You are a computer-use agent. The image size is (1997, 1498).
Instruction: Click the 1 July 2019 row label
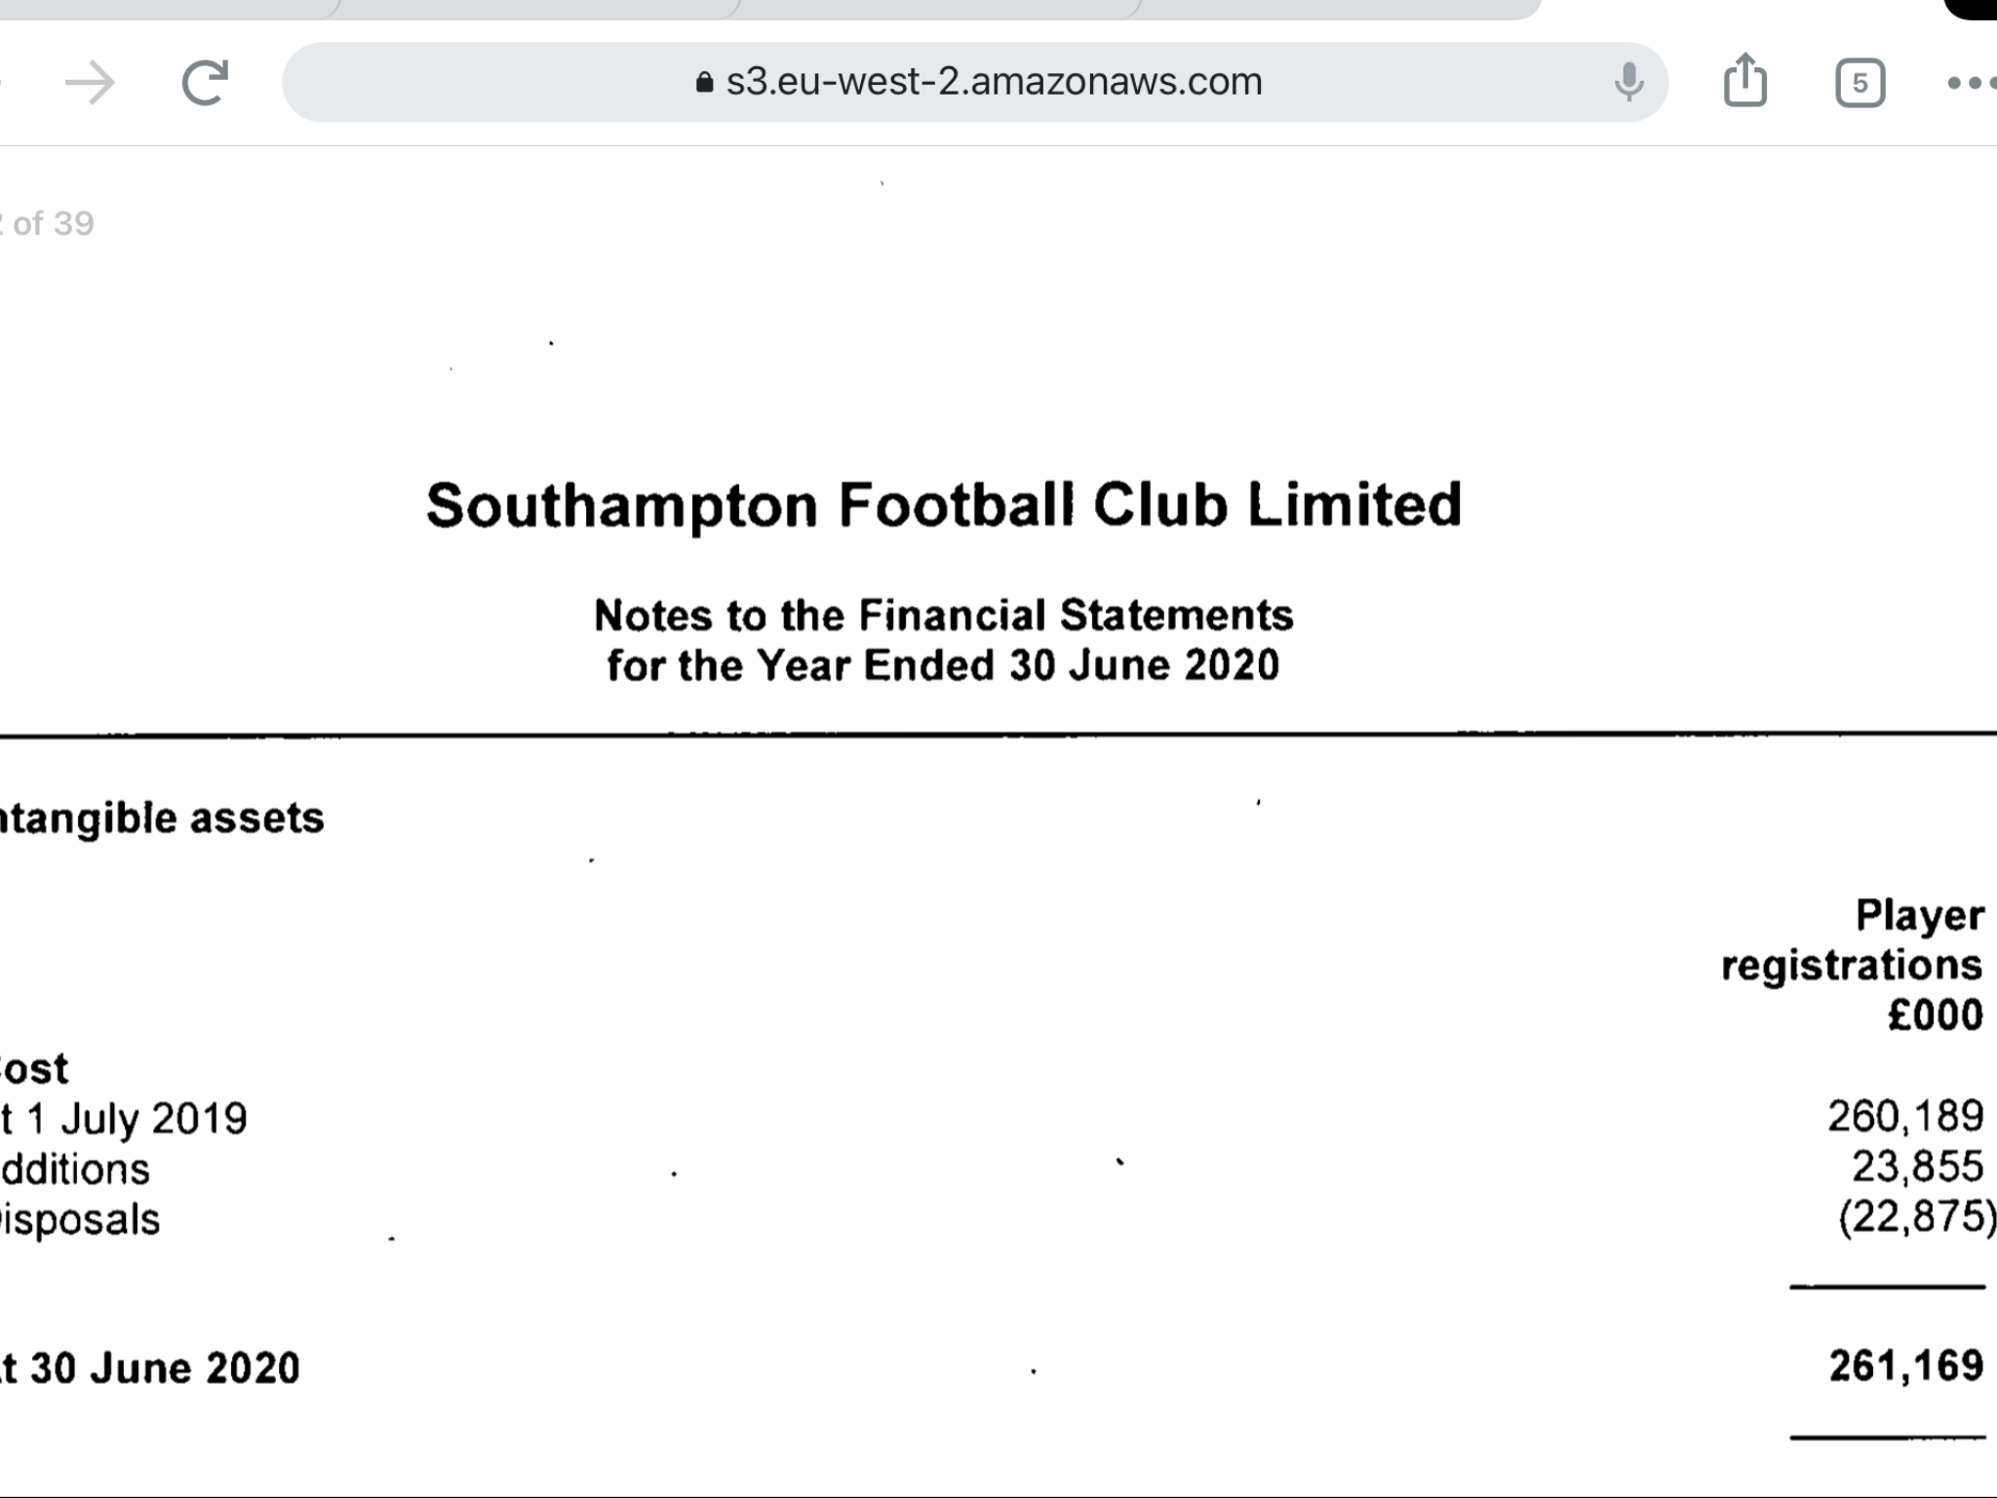[x=124, y=1119]
